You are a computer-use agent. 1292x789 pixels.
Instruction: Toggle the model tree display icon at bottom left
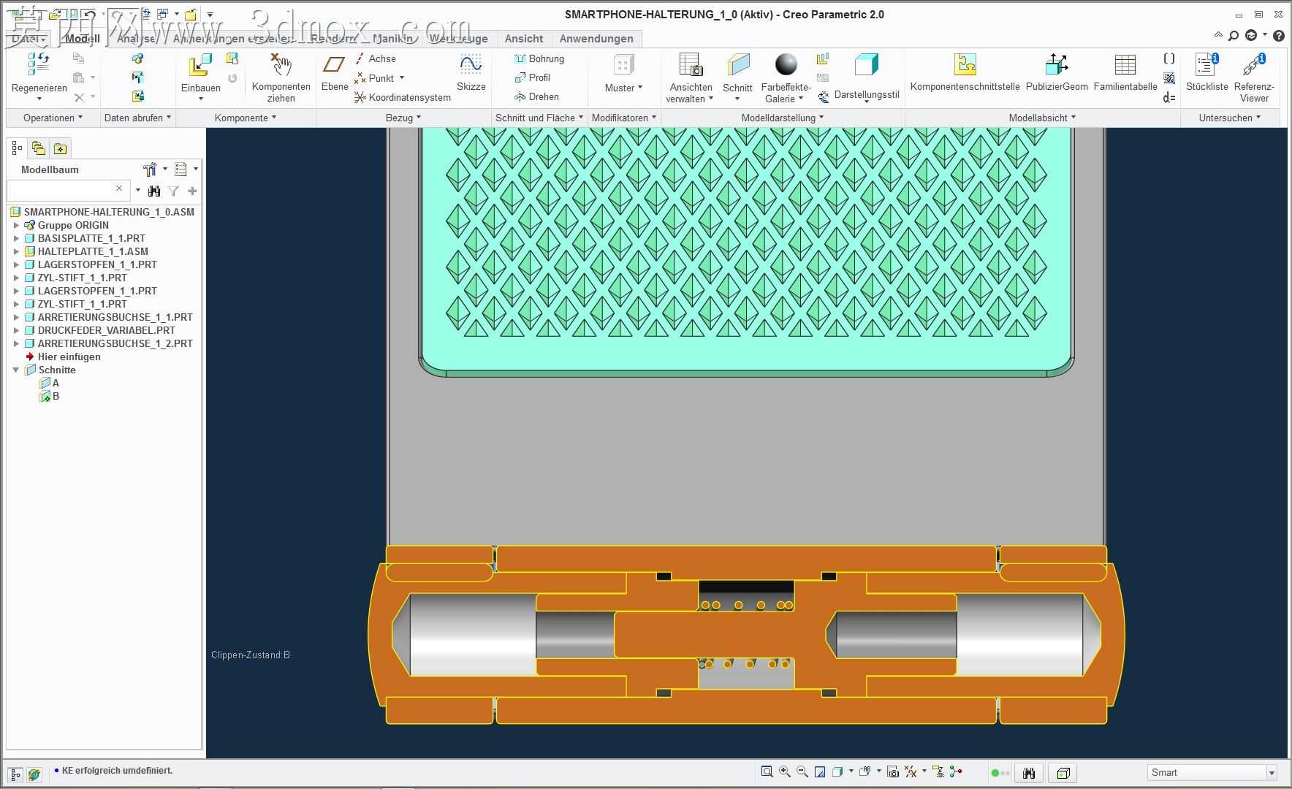[x=15, y=774]
